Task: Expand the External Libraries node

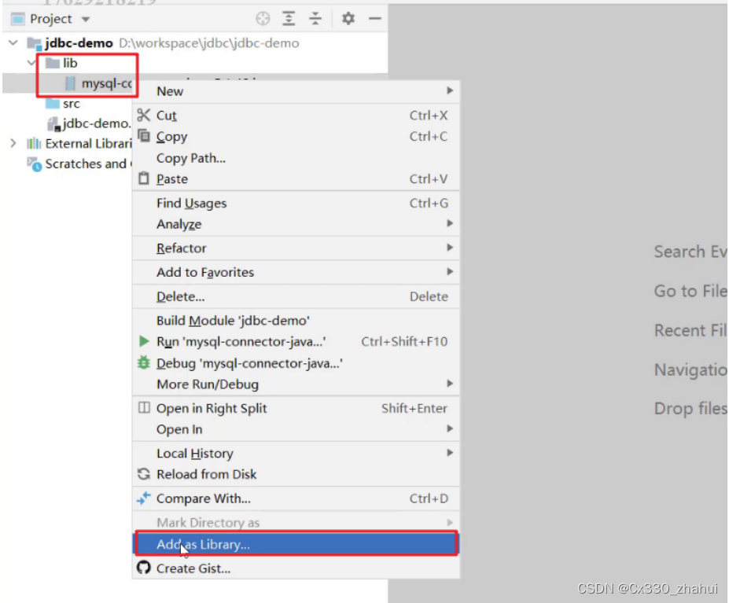Action: pyautogui.click(x=13, y=143)
